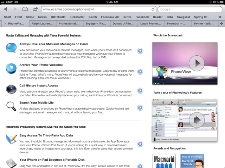Open the Kickstarter bookmark
The height and width of the screenshot is (168, 225).
pos(77,17)
